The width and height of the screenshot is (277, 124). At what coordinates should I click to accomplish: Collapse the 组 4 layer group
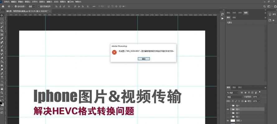pyautogui.click(x=231, y=109)
